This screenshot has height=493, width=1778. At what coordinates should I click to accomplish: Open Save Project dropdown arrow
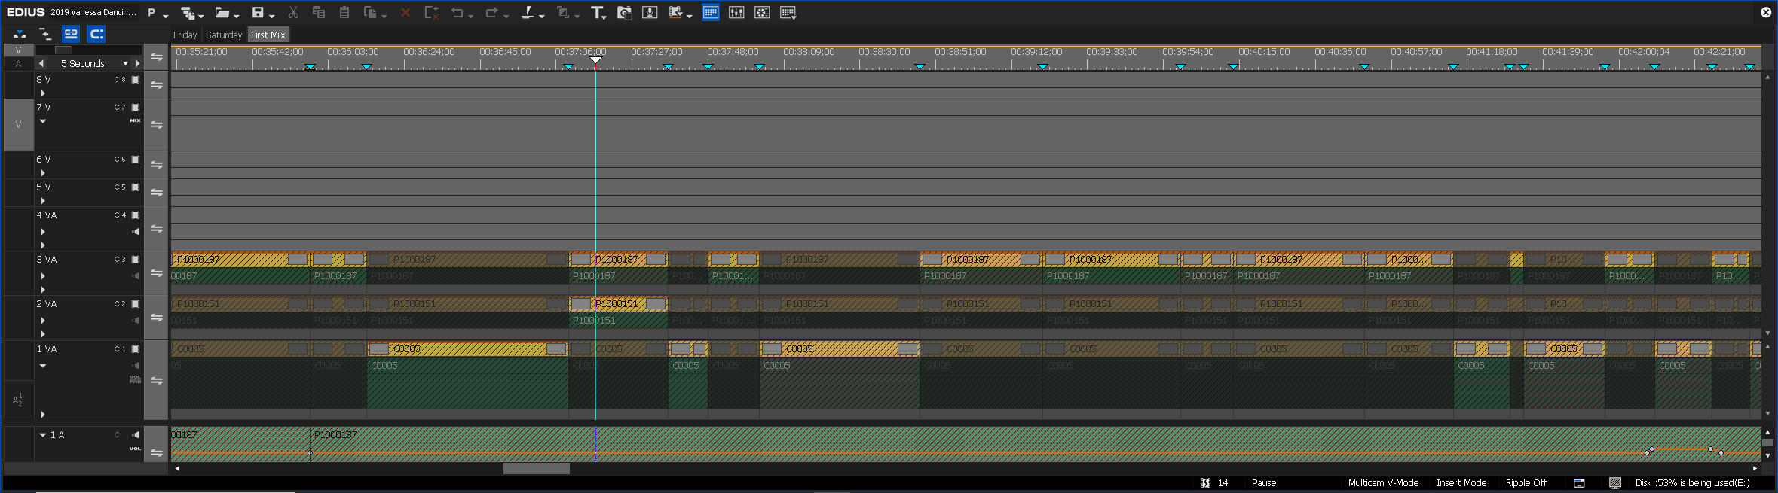pyautogui.click(x=272, y=15)
